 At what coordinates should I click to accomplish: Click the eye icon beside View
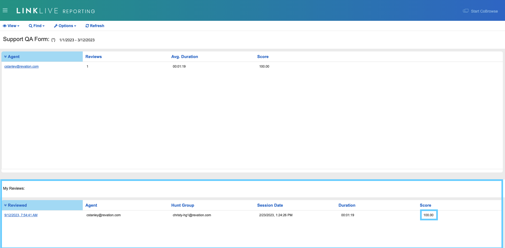click(x=5, y=26)
